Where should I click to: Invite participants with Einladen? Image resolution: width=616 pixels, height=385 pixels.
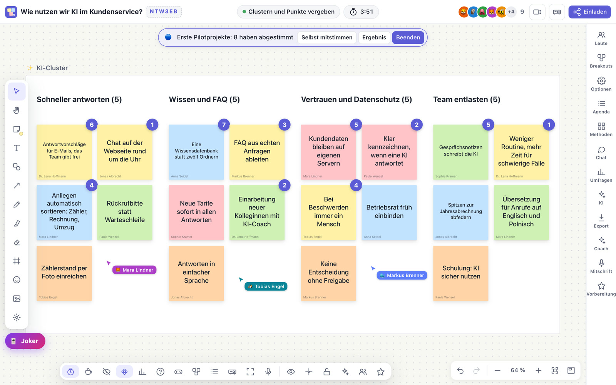tap(589, 12)
